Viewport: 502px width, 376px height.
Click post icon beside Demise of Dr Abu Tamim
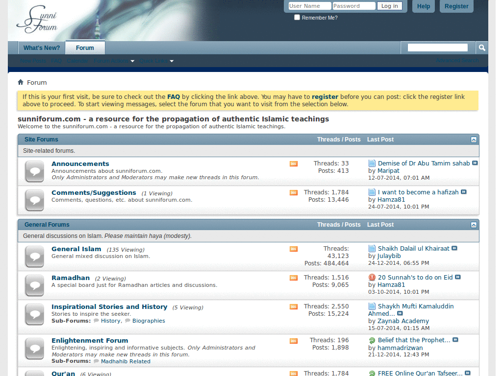pyautogui.click(x=372, y=164)
